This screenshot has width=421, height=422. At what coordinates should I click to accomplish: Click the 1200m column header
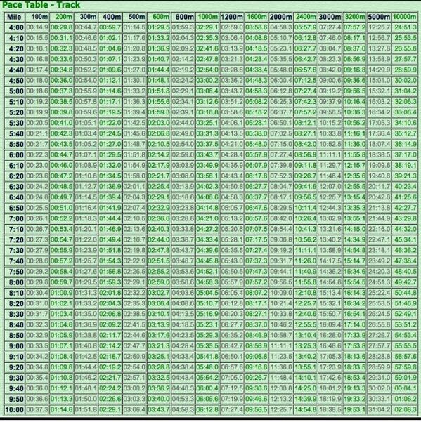point(232,17)
